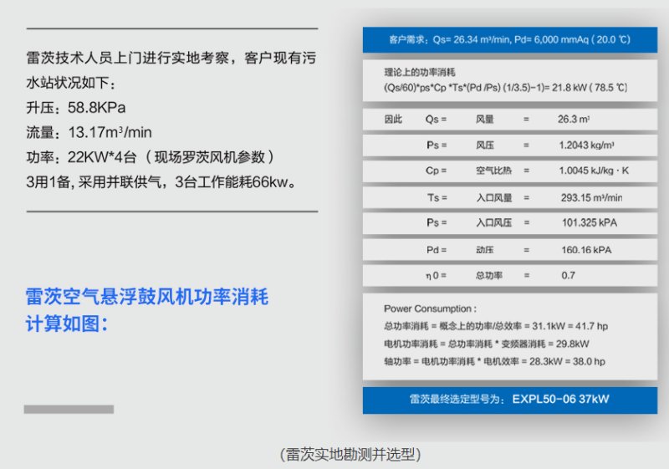
Task: Click the label '理论上的功率消耗'
Action: 420,72
